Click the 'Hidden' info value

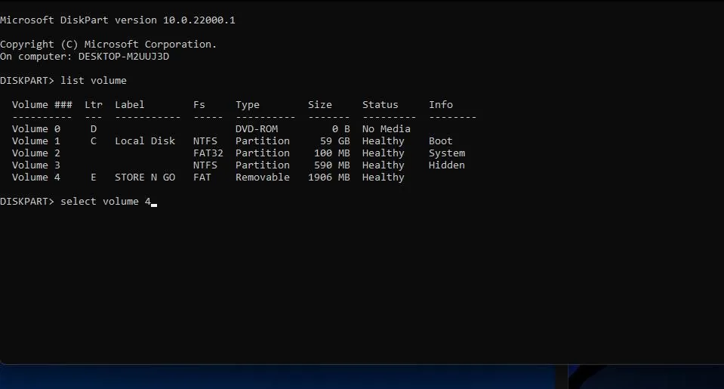click(x=447, y=165)
